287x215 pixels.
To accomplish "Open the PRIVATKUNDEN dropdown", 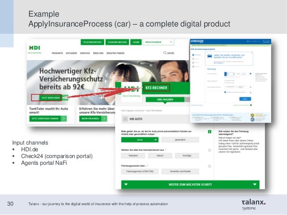I will tap(158, 42).
